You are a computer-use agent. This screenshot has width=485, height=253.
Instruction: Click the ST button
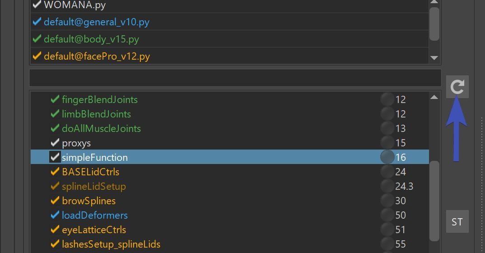click(457, 221)
